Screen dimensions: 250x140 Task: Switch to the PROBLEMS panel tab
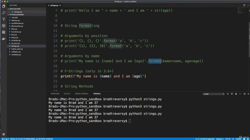click(x=55, y=94)
